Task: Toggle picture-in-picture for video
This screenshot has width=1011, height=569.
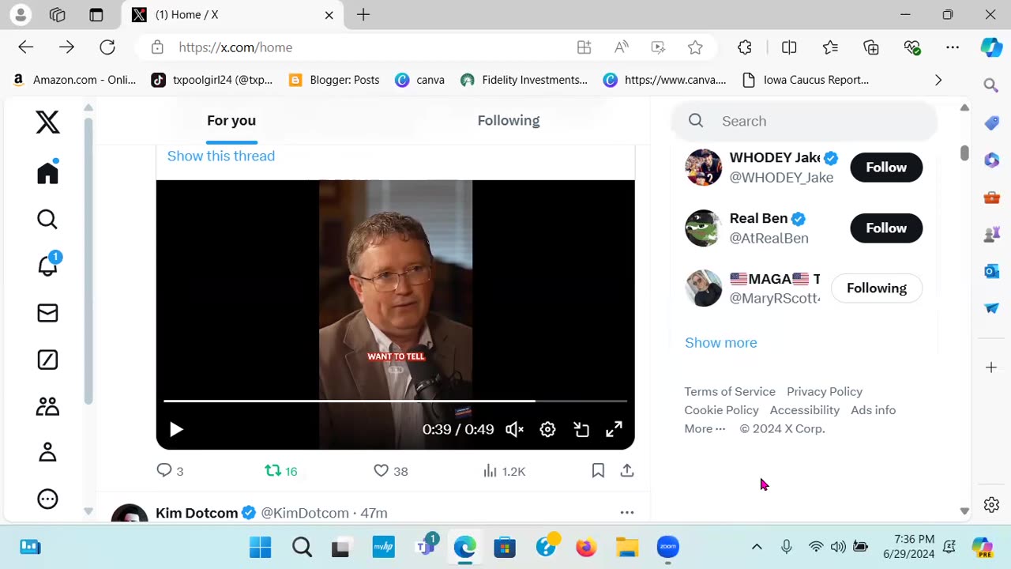Action: [x=581, y=429]
